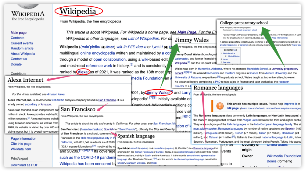The image size is (305, 171).
Task: Open 'such as the COVID-19 pandemic' link
Action: pos(88,158)
